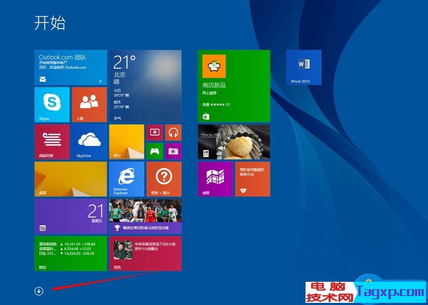The width and height of the screenshot is (428, 305).
Task: Open the small Video tile
Action: (155, 133)
